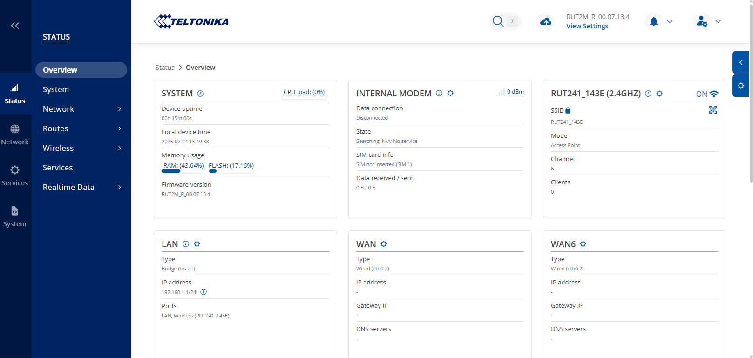Expand the right side panel arrow
This screenshot has width=753, height=358.
(740, 62)
